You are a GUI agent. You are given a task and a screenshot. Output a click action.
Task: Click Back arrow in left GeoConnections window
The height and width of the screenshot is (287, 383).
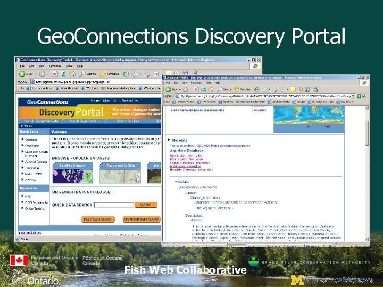22,74
